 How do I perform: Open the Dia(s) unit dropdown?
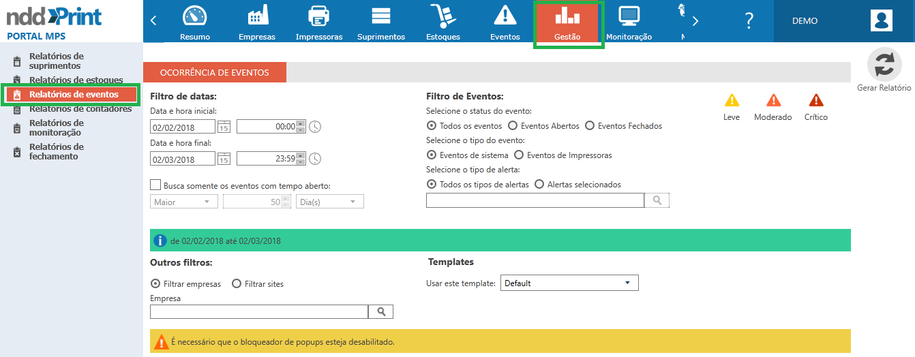[x=329, y=202]
